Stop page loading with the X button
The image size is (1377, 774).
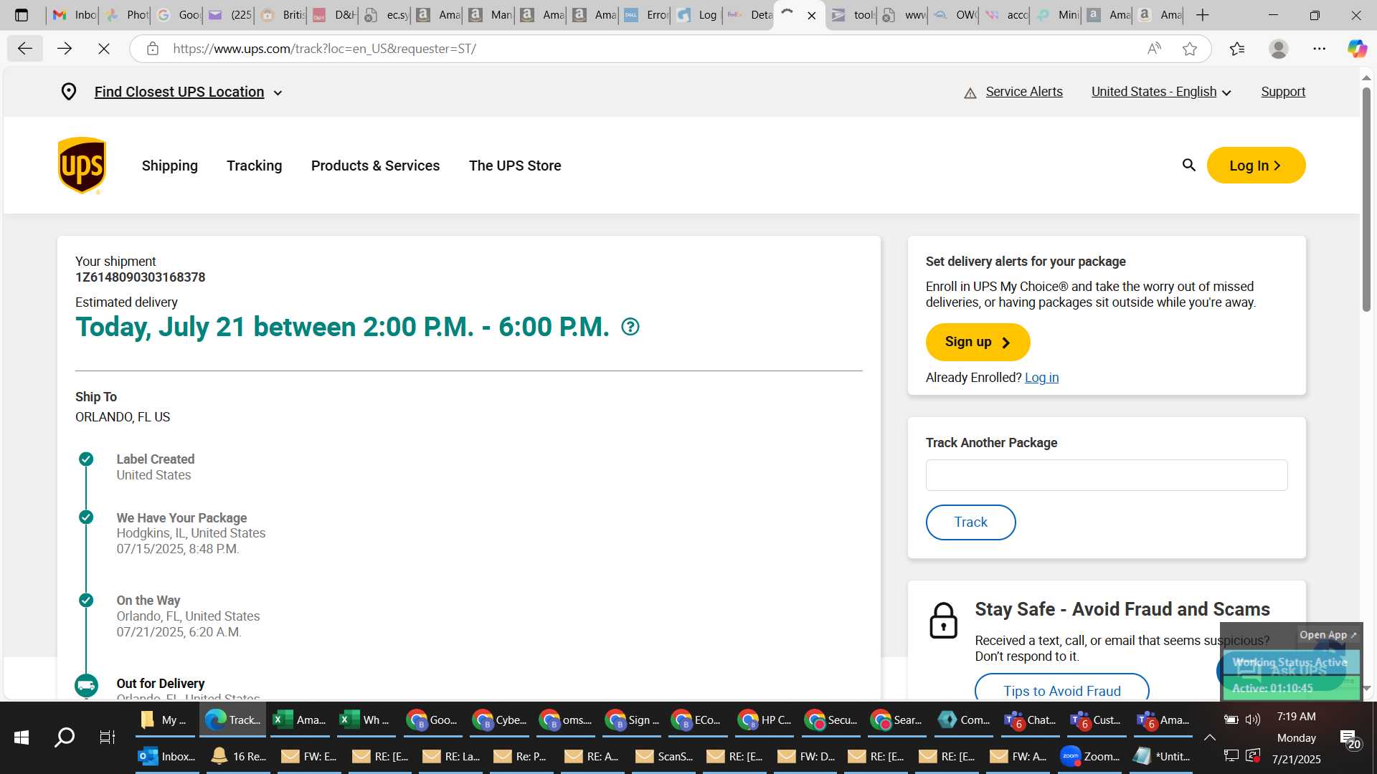(x=104, y=49)
